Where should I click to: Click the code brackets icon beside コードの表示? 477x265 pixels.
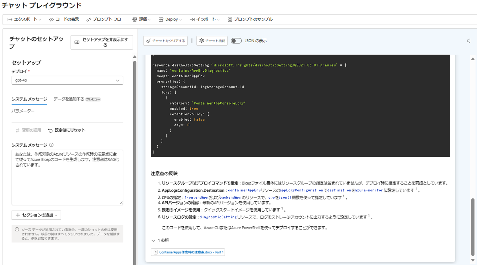[51, 20]
